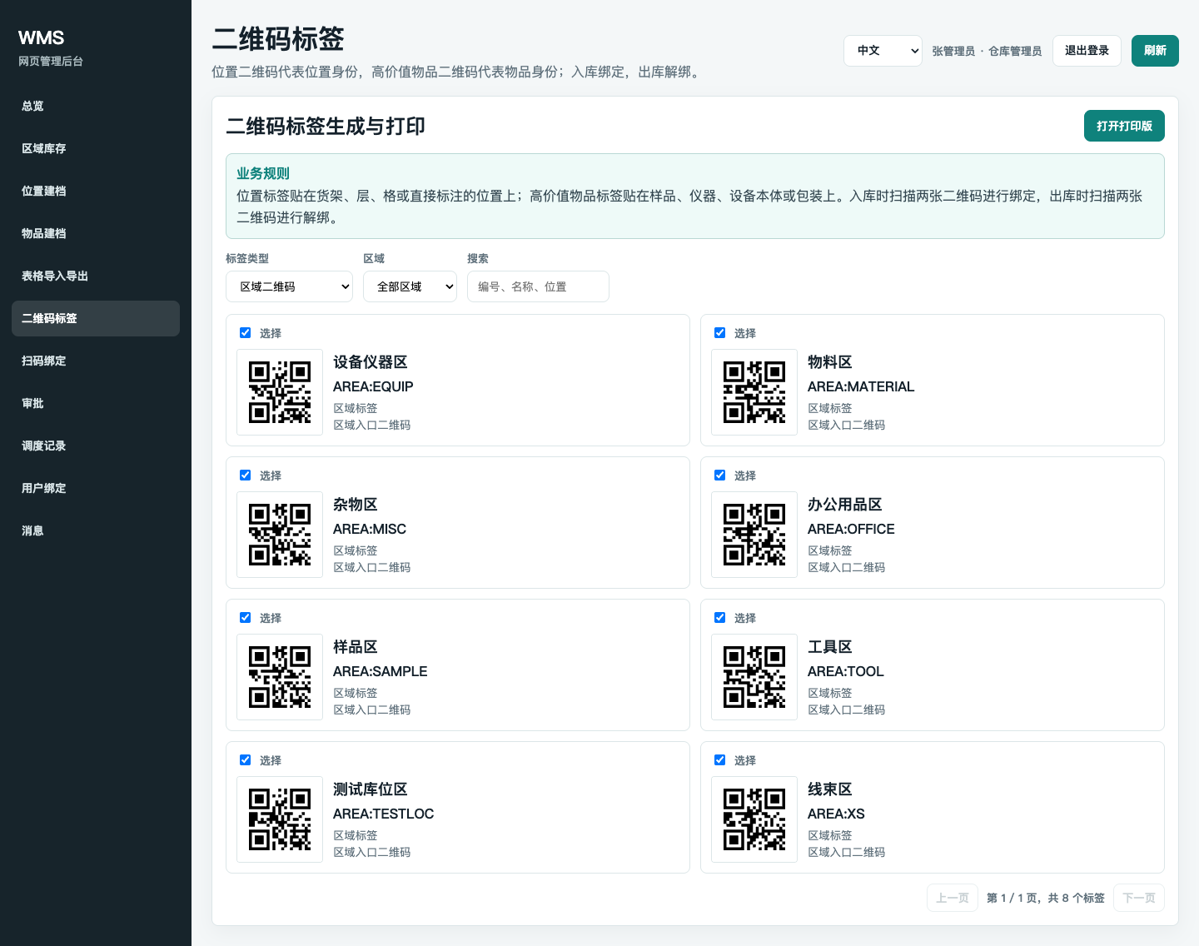Uncheck 选择 for 杂物区 label
Image resolution: width=1199 pixels, height=946 pixels.
[246, 475]
